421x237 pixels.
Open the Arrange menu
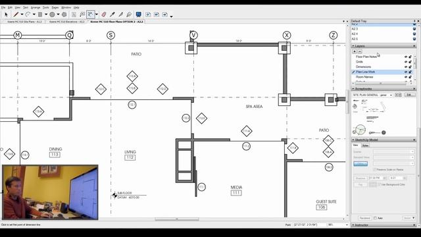(x=36, y=7)
